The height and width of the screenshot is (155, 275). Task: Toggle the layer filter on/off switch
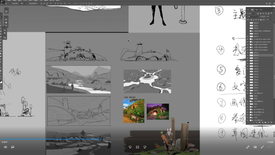click(271, 13)
